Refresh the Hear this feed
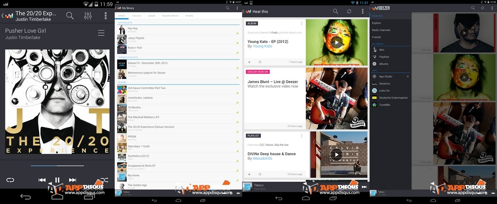The image size is (497, 204). [349, 11]
